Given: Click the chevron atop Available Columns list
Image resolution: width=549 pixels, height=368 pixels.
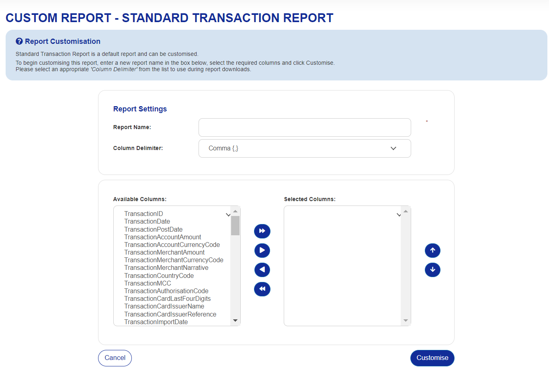Looking at the screenshot, I should [x=228, y=215].
